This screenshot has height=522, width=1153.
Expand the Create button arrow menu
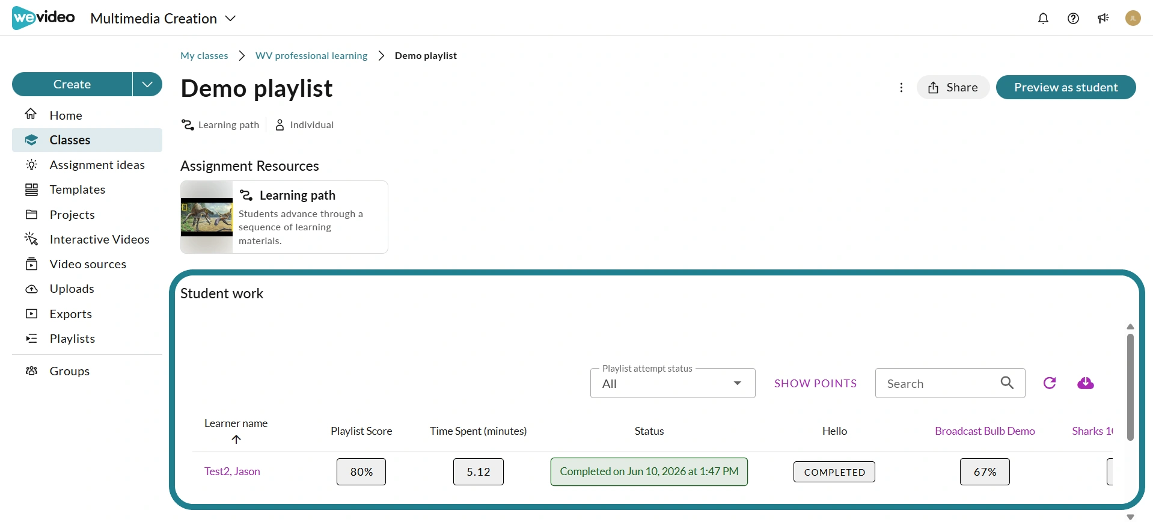click(x=147, y=84)
